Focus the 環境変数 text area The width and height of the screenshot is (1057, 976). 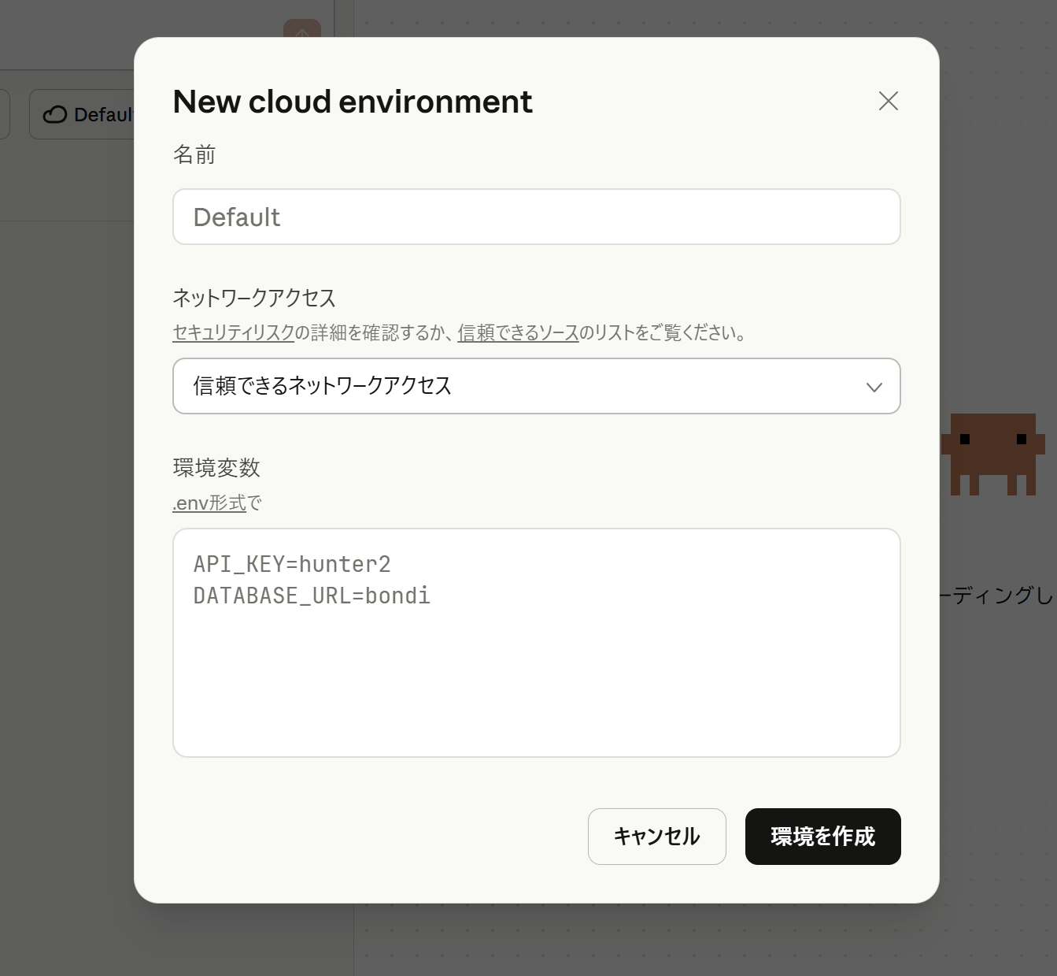pyautogui.click(x=536, y=670)
